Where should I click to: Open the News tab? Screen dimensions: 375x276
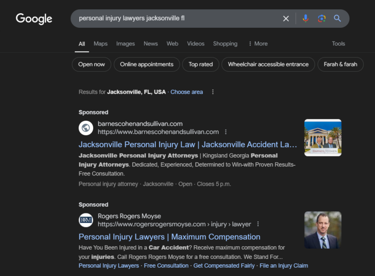[151, 44]
